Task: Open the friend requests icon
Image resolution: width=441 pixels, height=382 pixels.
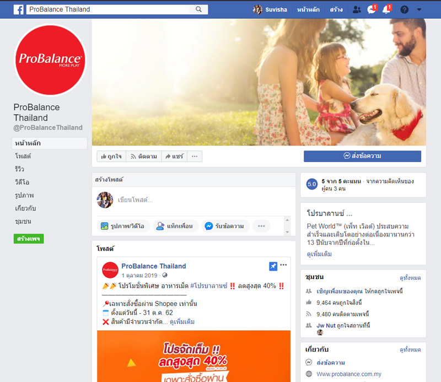Action: (357, 9)
